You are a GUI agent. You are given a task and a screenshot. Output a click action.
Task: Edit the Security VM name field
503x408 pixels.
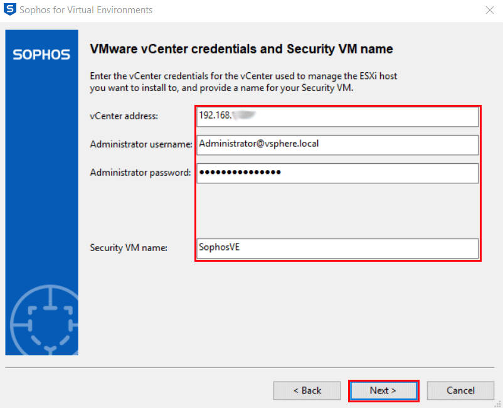pyautogui.click(x=337, y=249)
